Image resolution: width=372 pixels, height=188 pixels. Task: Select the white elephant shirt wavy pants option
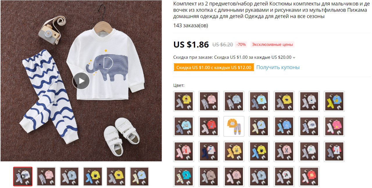point(309,126)
